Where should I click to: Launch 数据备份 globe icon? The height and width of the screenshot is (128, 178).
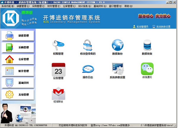coord(118,45)
